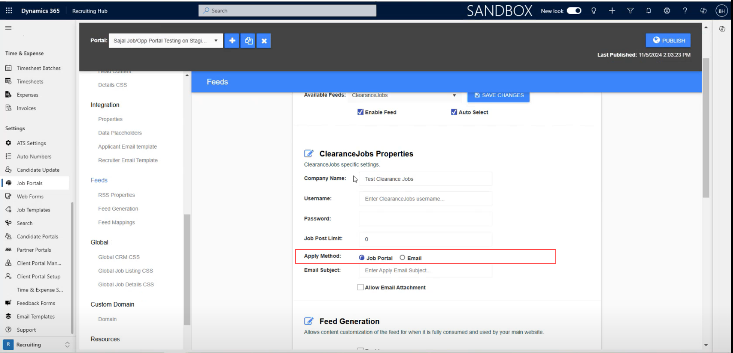
Task: Click the Feedback Forms icon
Action: (8, 303)
